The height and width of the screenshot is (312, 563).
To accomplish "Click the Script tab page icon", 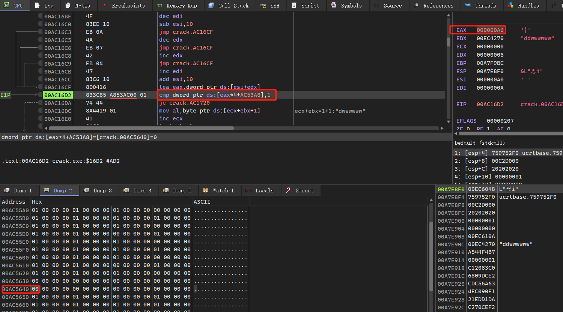I will click(x=294, y=6).
